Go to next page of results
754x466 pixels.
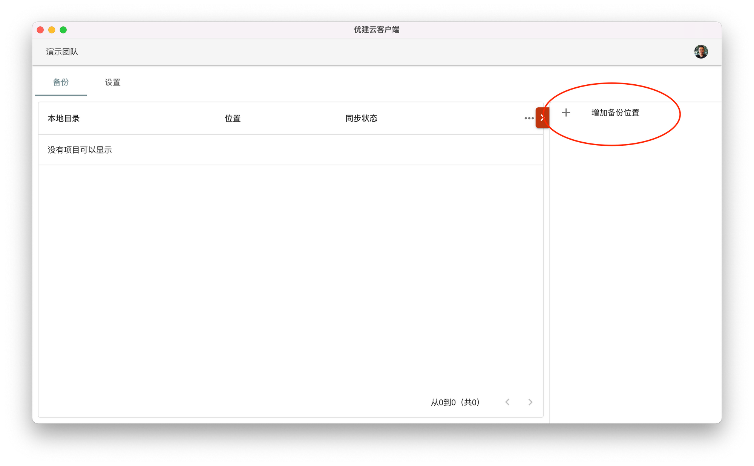point(530,402)
